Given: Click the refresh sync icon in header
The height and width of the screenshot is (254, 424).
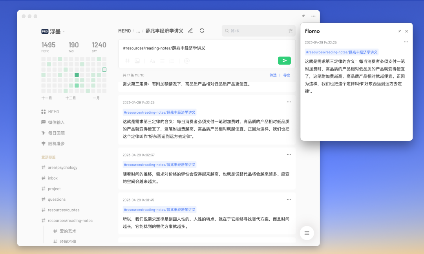Looking at the screenshot, I should click(202, 31).
